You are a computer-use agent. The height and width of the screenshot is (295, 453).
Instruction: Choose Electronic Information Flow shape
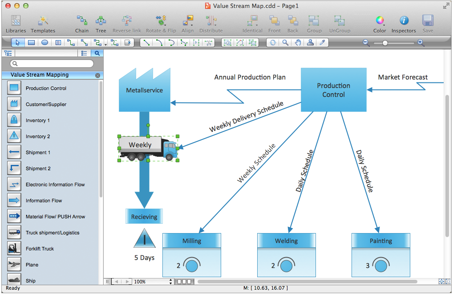pyautogui.click(x=14, y=184)
